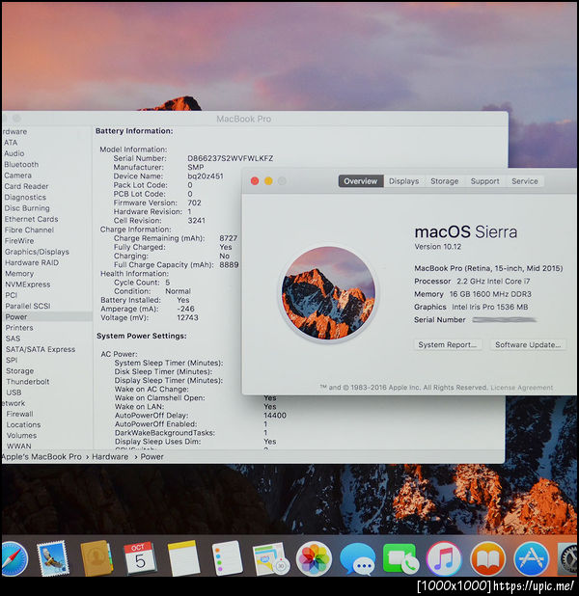Select SATA/SATA Express in the sidebar
The width and height of the screenshot is (579, 596).
pyautogui.click(x=41, y=349)
